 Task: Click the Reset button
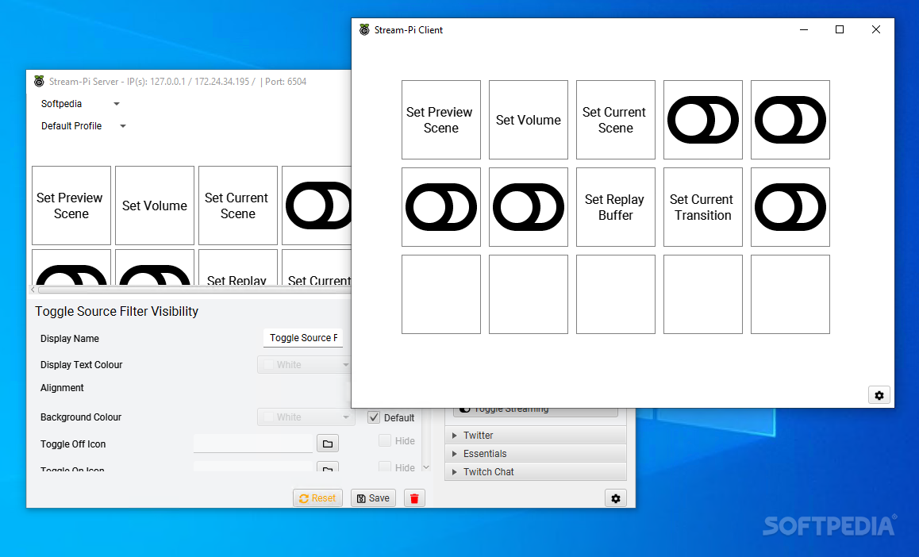click(317, 498)
